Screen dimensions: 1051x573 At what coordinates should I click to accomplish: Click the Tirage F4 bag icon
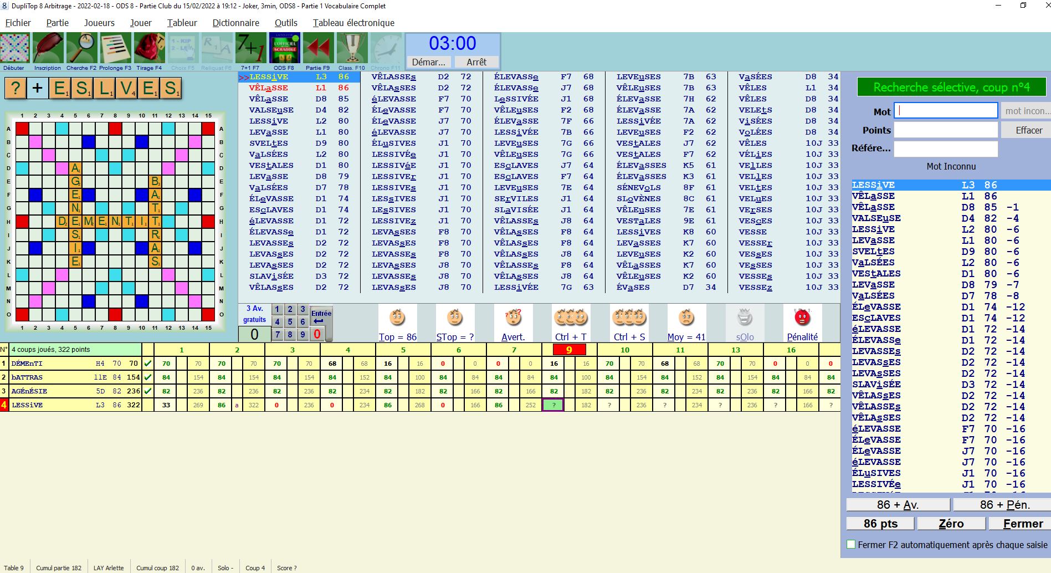[149, 48]
